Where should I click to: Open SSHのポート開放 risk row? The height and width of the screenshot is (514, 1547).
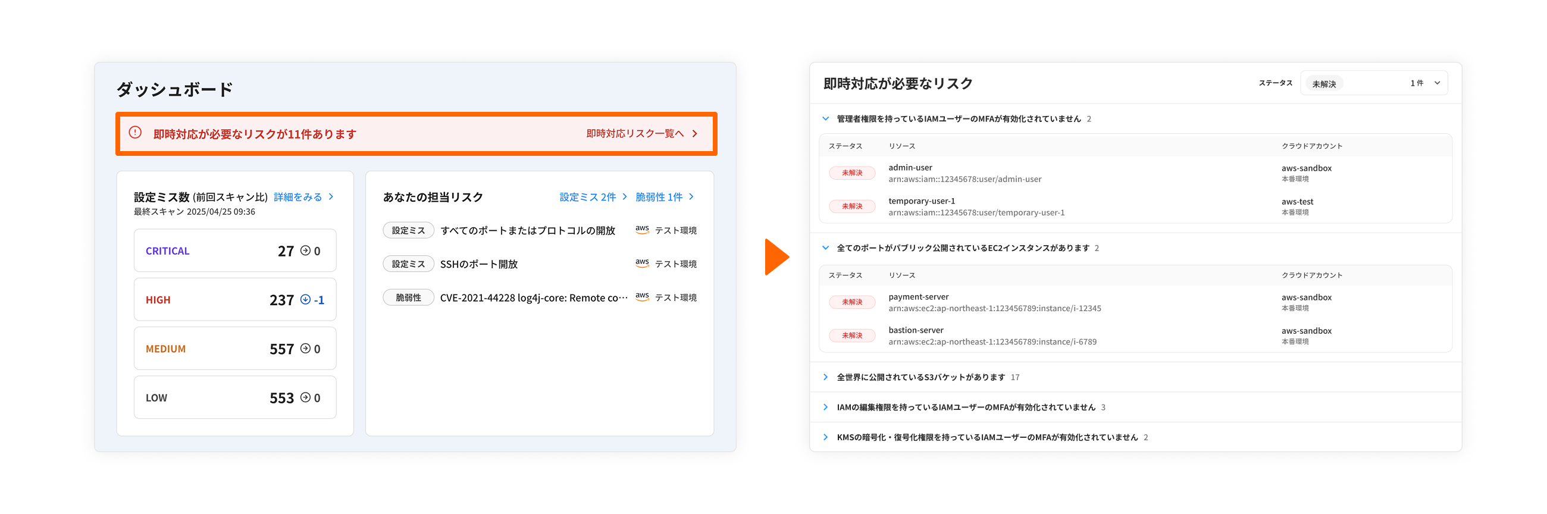(539, 264)
